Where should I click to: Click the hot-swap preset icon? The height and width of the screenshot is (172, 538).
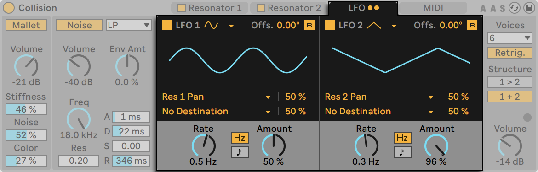point(515,8)
